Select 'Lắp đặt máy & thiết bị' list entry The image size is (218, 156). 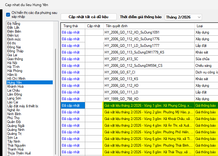pyautogui.click(x=23, y=106)
